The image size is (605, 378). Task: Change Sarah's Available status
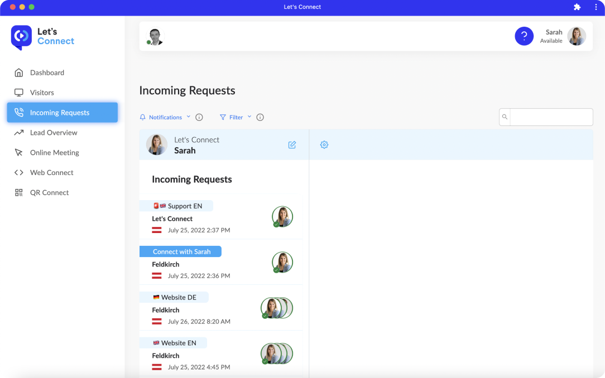[552, 40]
